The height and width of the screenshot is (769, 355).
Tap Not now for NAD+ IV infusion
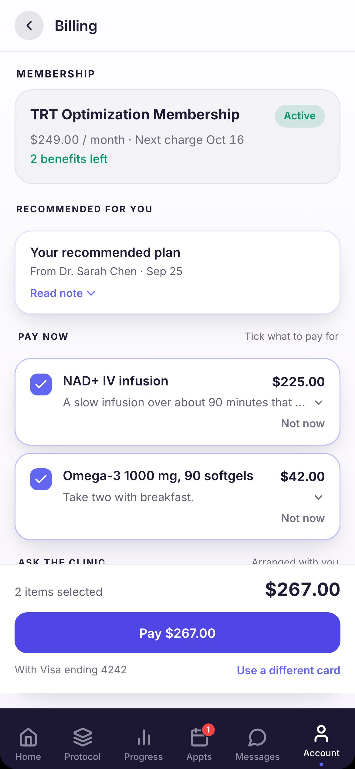click(303, 423)
